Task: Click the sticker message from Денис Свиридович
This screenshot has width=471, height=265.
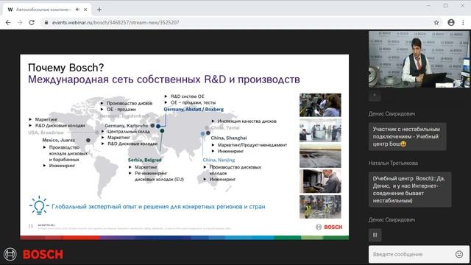Action: (x=375, y=236)
